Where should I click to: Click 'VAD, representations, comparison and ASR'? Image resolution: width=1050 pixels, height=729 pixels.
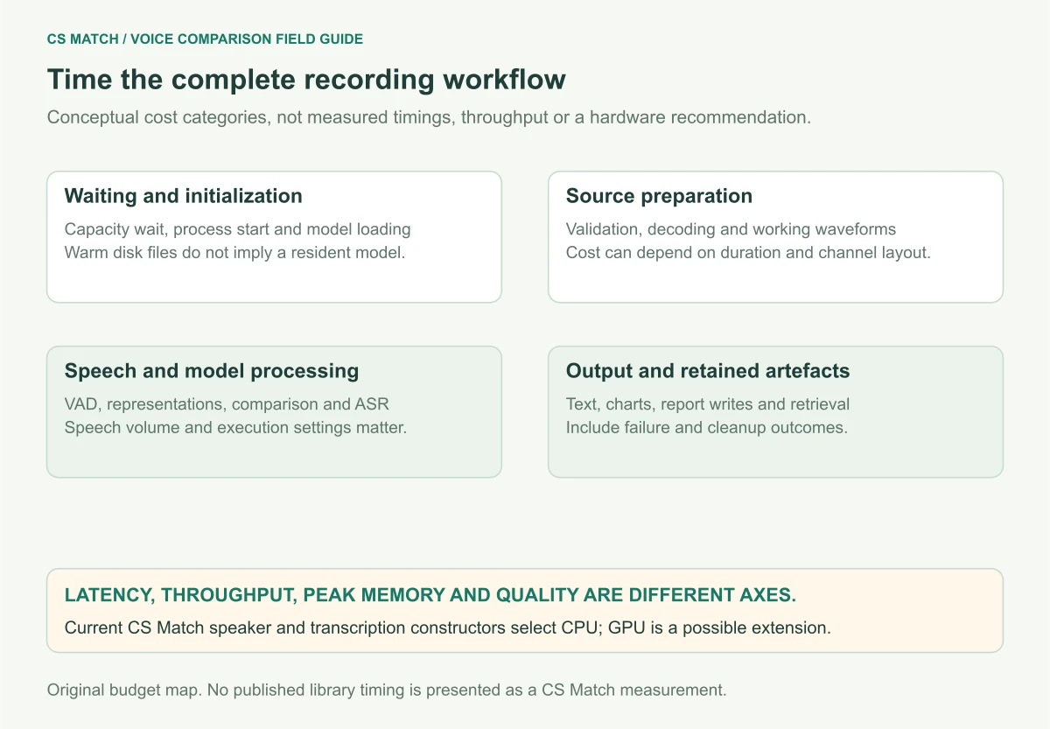click(x=227, y=404)
